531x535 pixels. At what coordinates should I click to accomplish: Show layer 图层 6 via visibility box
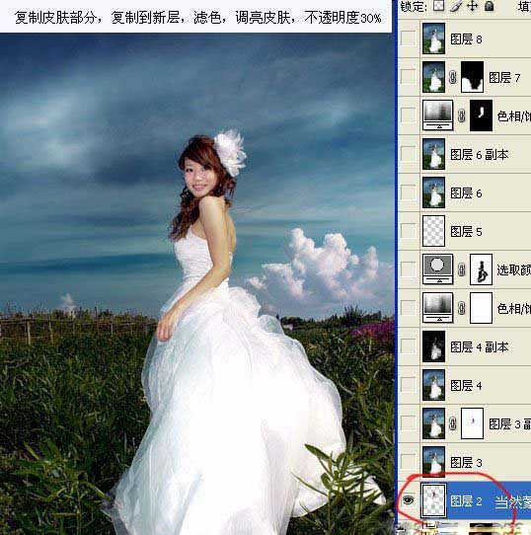click(x=409, y=192)
